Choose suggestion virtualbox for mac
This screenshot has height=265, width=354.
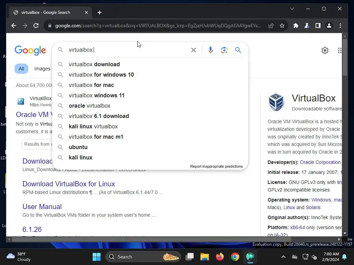[x=150, y=85]
